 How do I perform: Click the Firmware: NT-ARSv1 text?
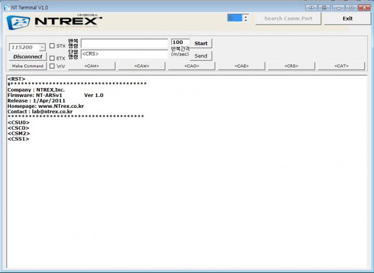(x=35, y=95)
